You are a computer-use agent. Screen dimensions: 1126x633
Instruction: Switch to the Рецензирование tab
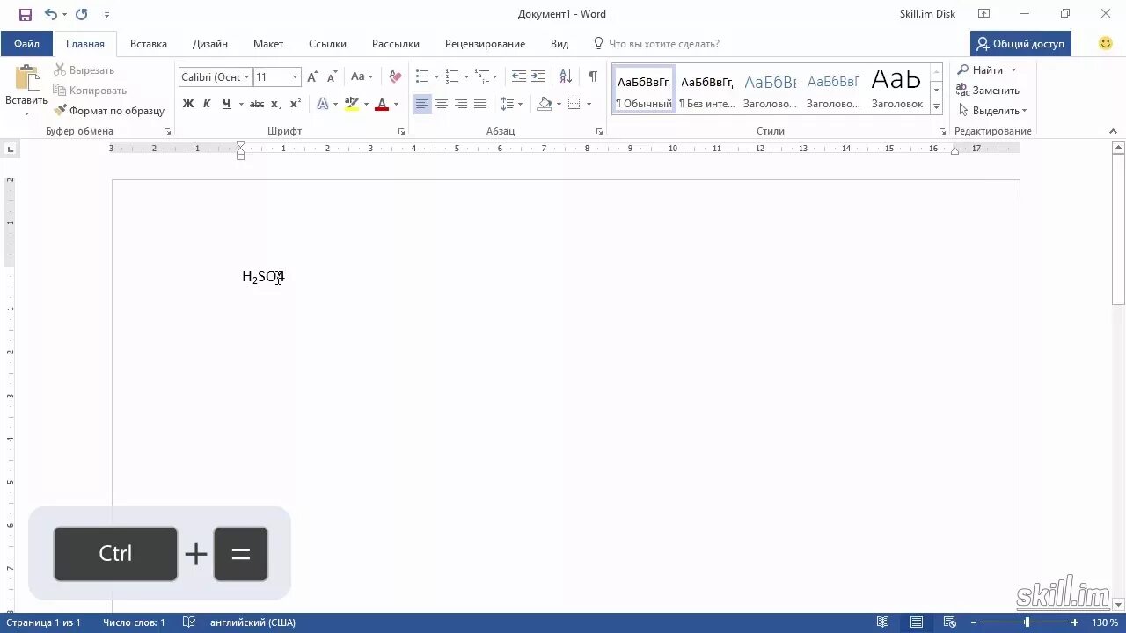[x=485, y=43]
